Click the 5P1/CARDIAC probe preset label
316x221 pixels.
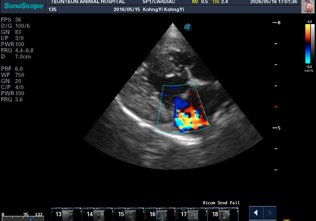[159, 2]
